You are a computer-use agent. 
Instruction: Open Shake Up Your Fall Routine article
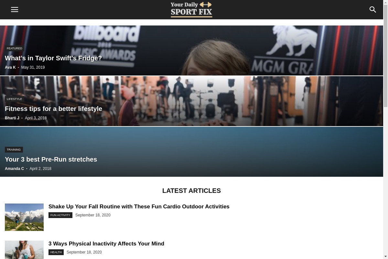[139, 206]
